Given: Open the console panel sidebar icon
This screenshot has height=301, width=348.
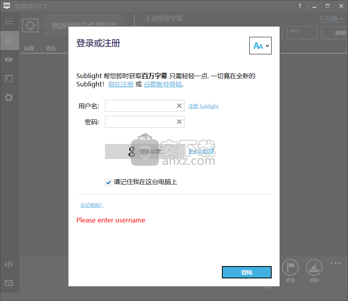Looking at the screenshot, I should point(9,79).
